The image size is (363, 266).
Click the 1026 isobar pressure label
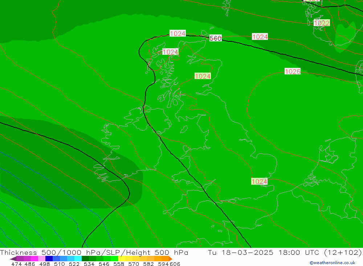pos(293,71)
